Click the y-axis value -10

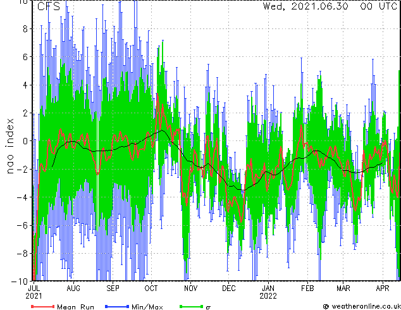[20, 282]
